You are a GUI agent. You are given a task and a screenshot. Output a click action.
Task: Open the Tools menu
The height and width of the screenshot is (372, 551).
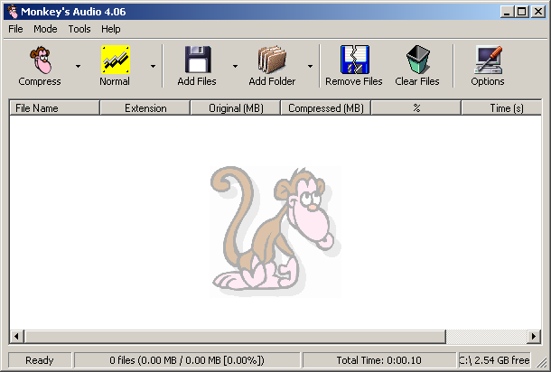pyautogui.click(x=79, y=29)
